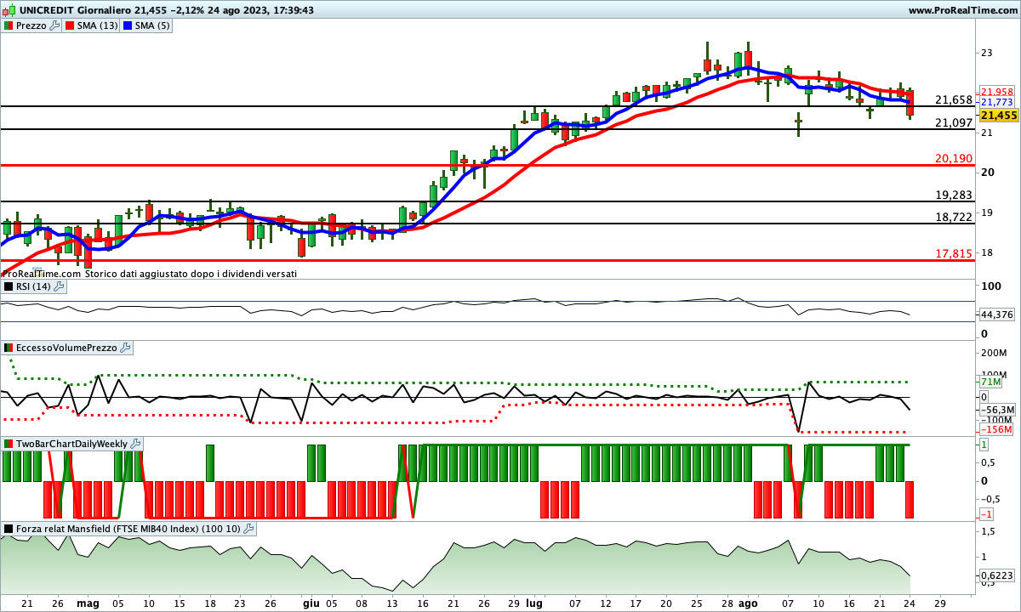Click the blue SMA (5) color swatch

coord(129,25)
